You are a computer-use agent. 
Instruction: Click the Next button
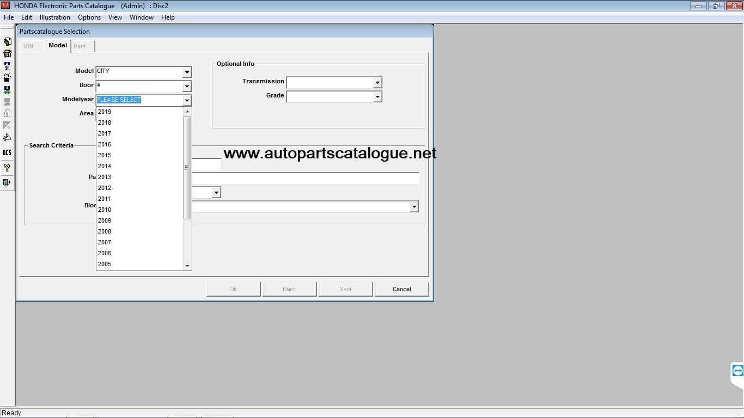tap(345, 289)
